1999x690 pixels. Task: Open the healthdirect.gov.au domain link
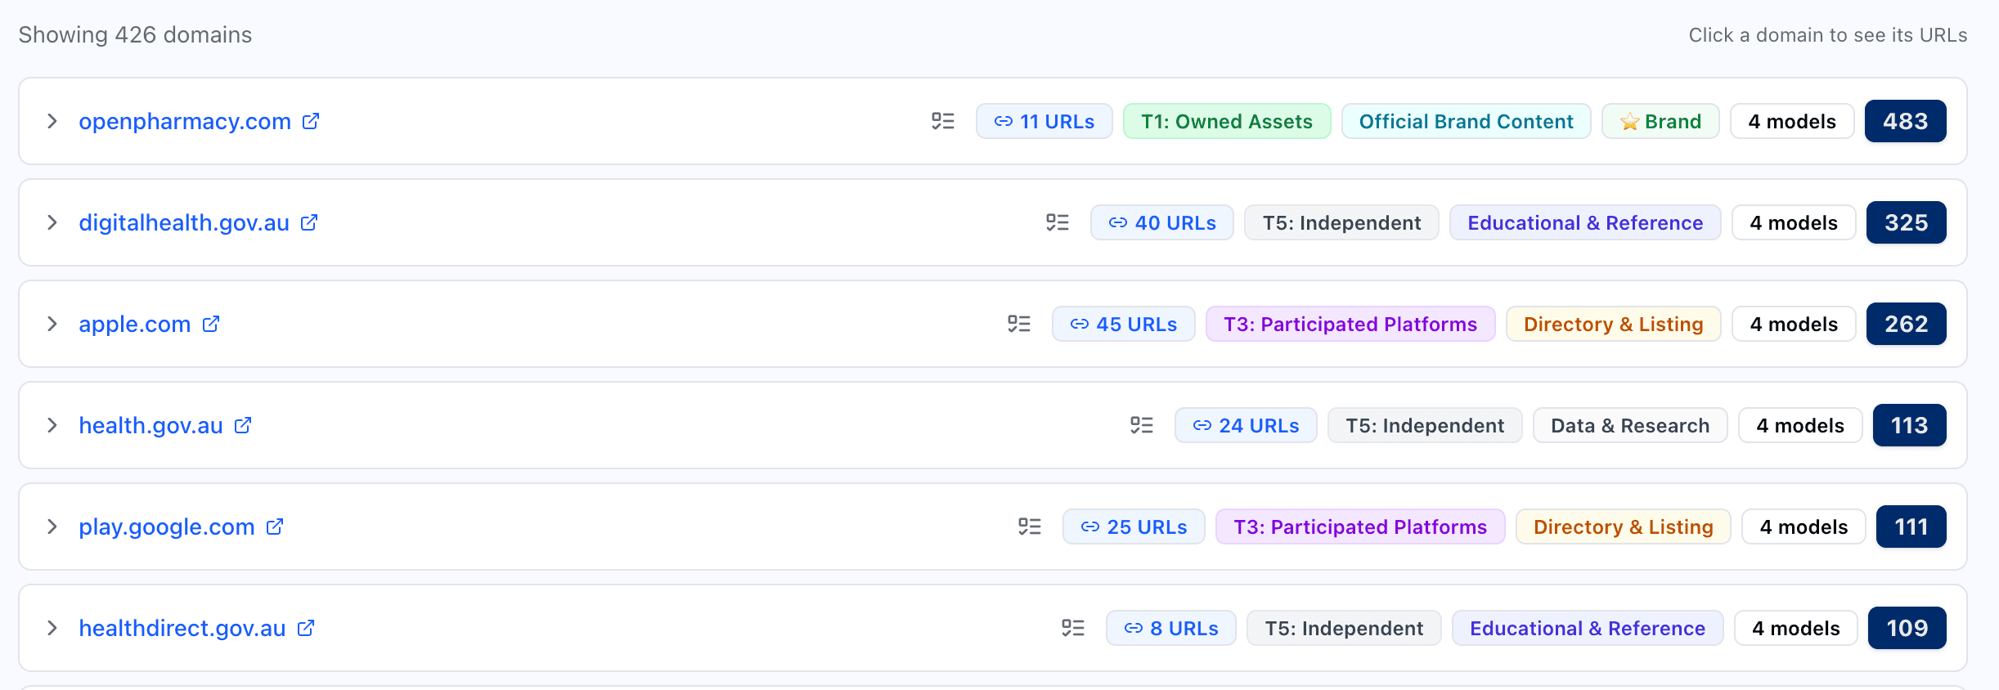(182, 628)
